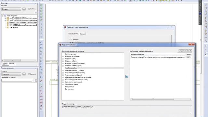Choose the Свойство radio option
208x117 pixels.
pos(70,39)
